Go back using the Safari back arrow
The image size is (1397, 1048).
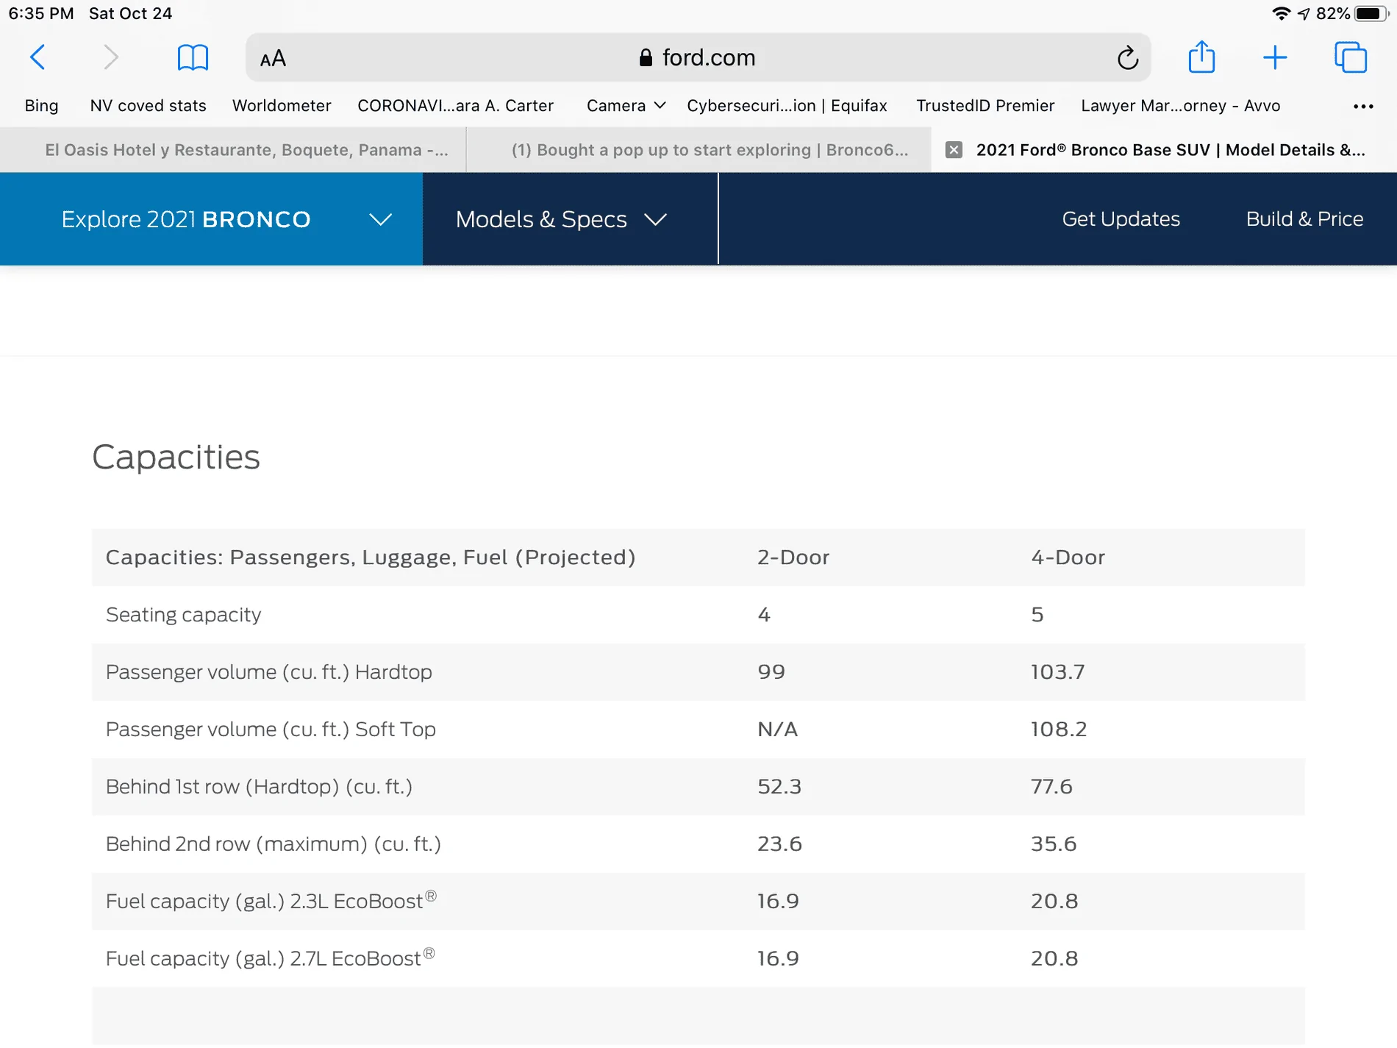38,57
